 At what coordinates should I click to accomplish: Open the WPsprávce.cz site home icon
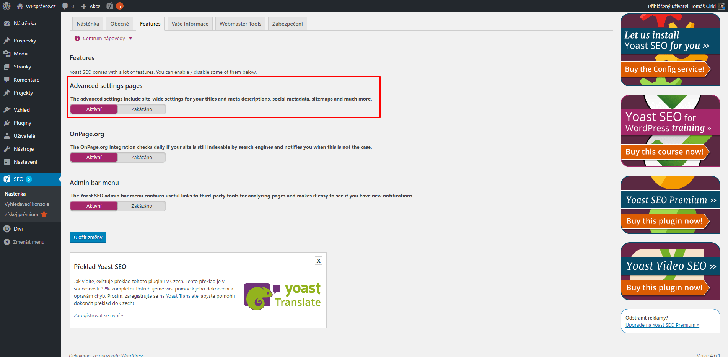[x=20, y=6]
